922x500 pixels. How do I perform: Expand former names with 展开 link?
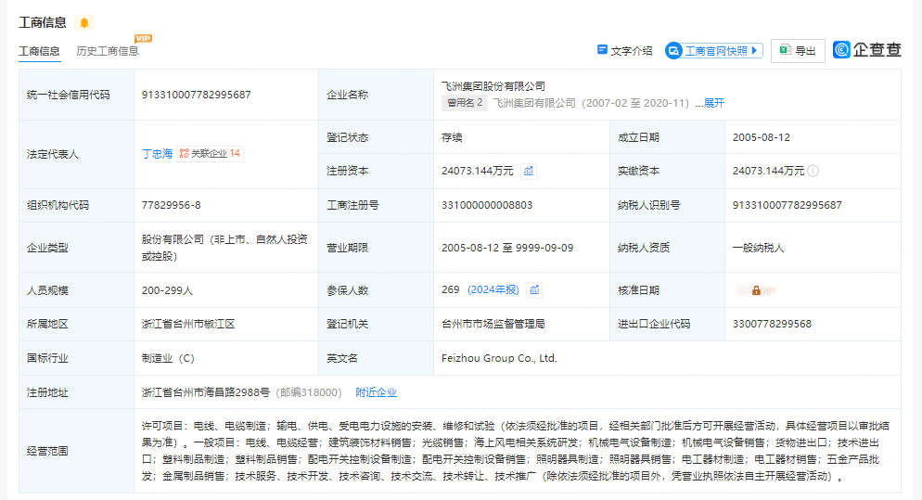tap(713, 103)
